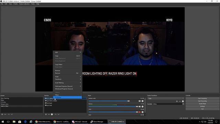Expand Order submenu in context menu
220x124 pixels.
coord(67,76)
